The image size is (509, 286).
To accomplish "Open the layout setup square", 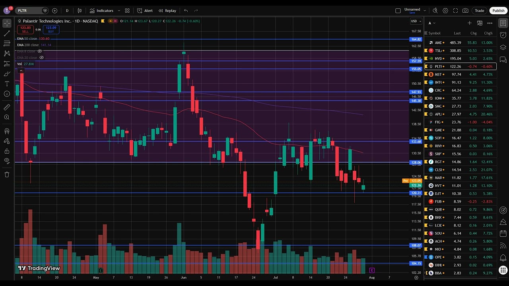I will click(398, 11).
